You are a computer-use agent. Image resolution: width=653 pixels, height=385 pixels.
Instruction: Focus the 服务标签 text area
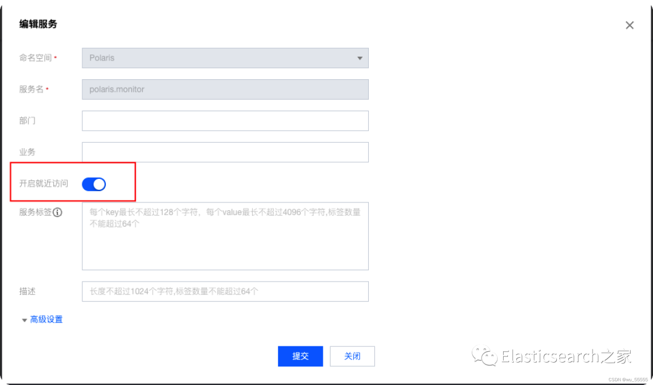point(226,236)
